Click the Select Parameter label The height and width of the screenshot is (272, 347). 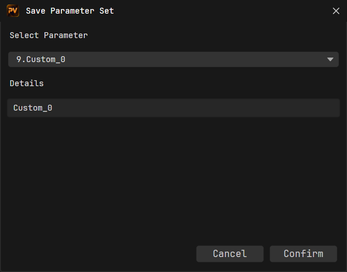[x=49, y=35]
